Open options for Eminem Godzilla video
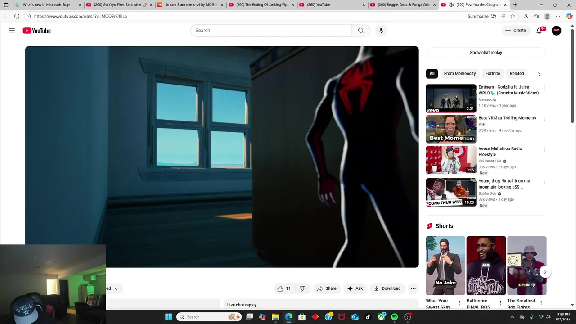The width and height of the screenshot is (576, 324). (544, 88)
